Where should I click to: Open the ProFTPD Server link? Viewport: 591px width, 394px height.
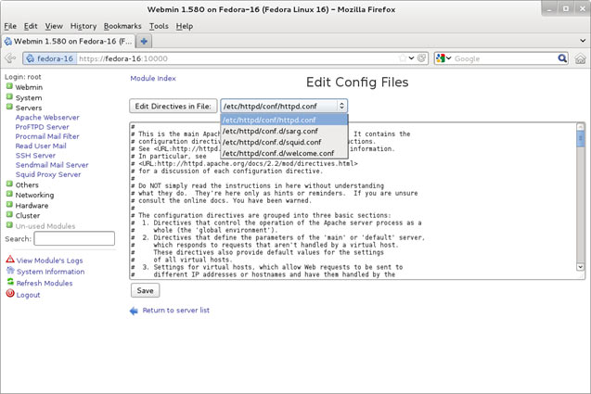tap(43, 127)
